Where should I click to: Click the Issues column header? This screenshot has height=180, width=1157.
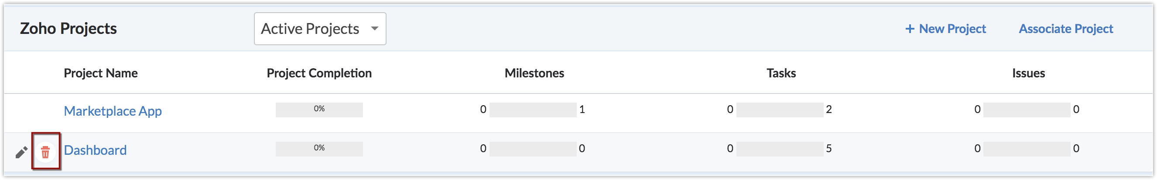pos(1028,73)
